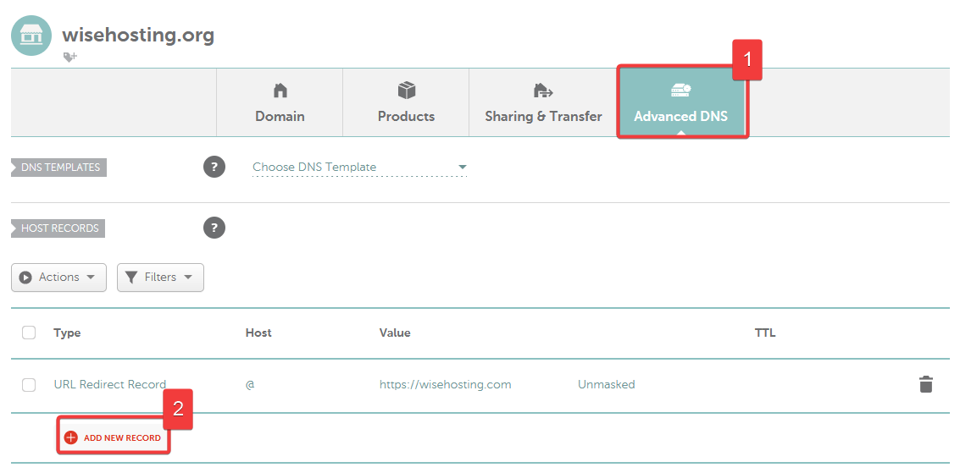Click the DNS TEMPLATES section label
This screenshot has width=960, height=473.
click(x=58, y=167)
